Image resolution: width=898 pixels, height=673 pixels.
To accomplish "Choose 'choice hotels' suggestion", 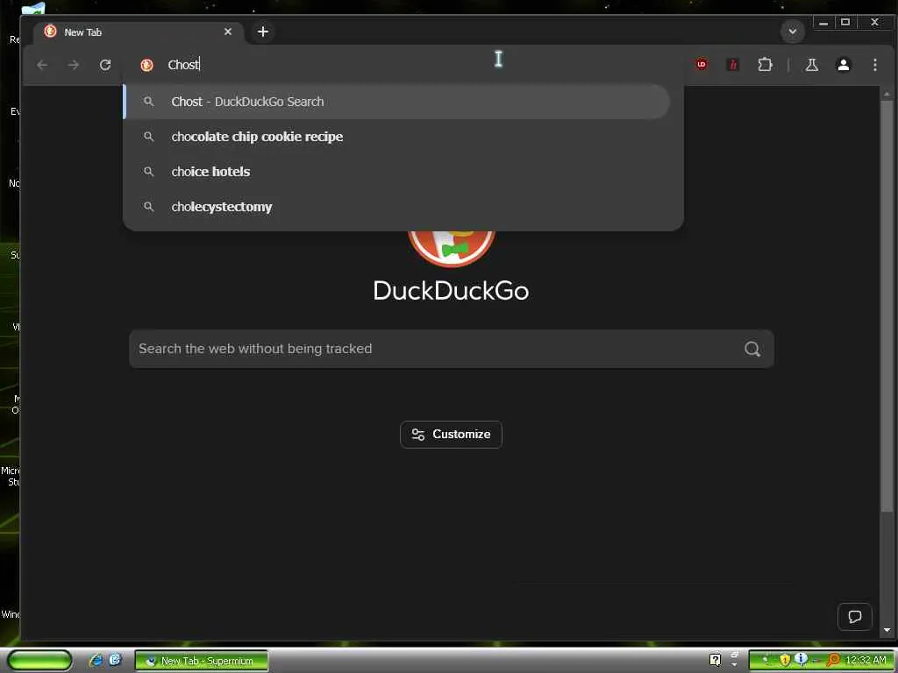I will (x=396, y=172).
